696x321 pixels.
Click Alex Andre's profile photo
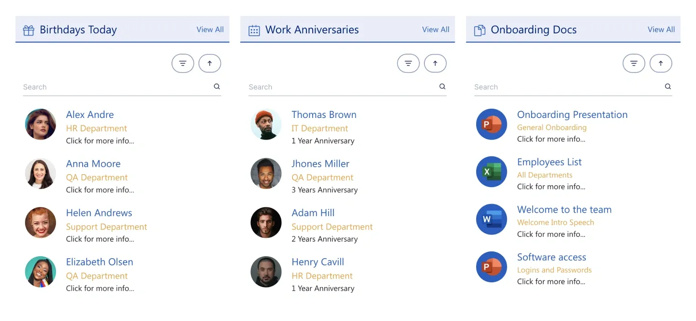coord(41,124)
